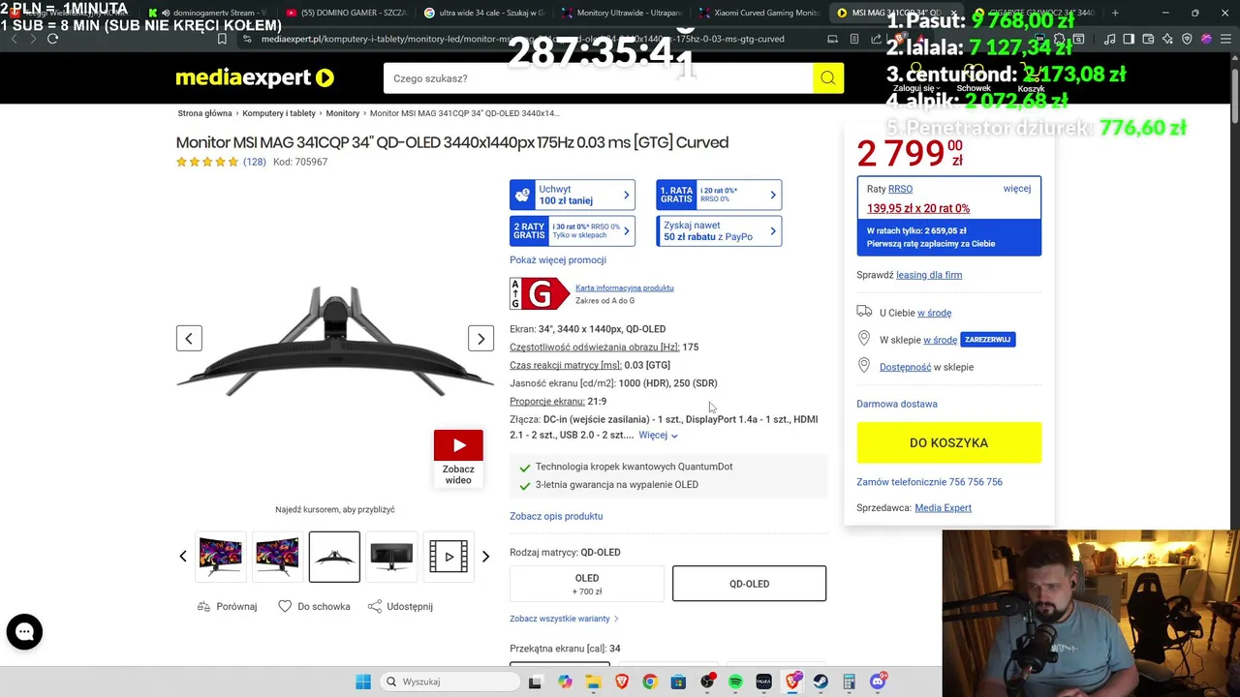The image size is (1240, 697).
Task: Open Komputery i tablety breadcrumb
Action: (279, 113)
